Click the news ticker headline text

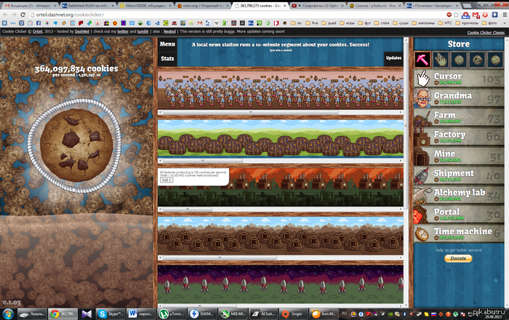pos(281,45)
